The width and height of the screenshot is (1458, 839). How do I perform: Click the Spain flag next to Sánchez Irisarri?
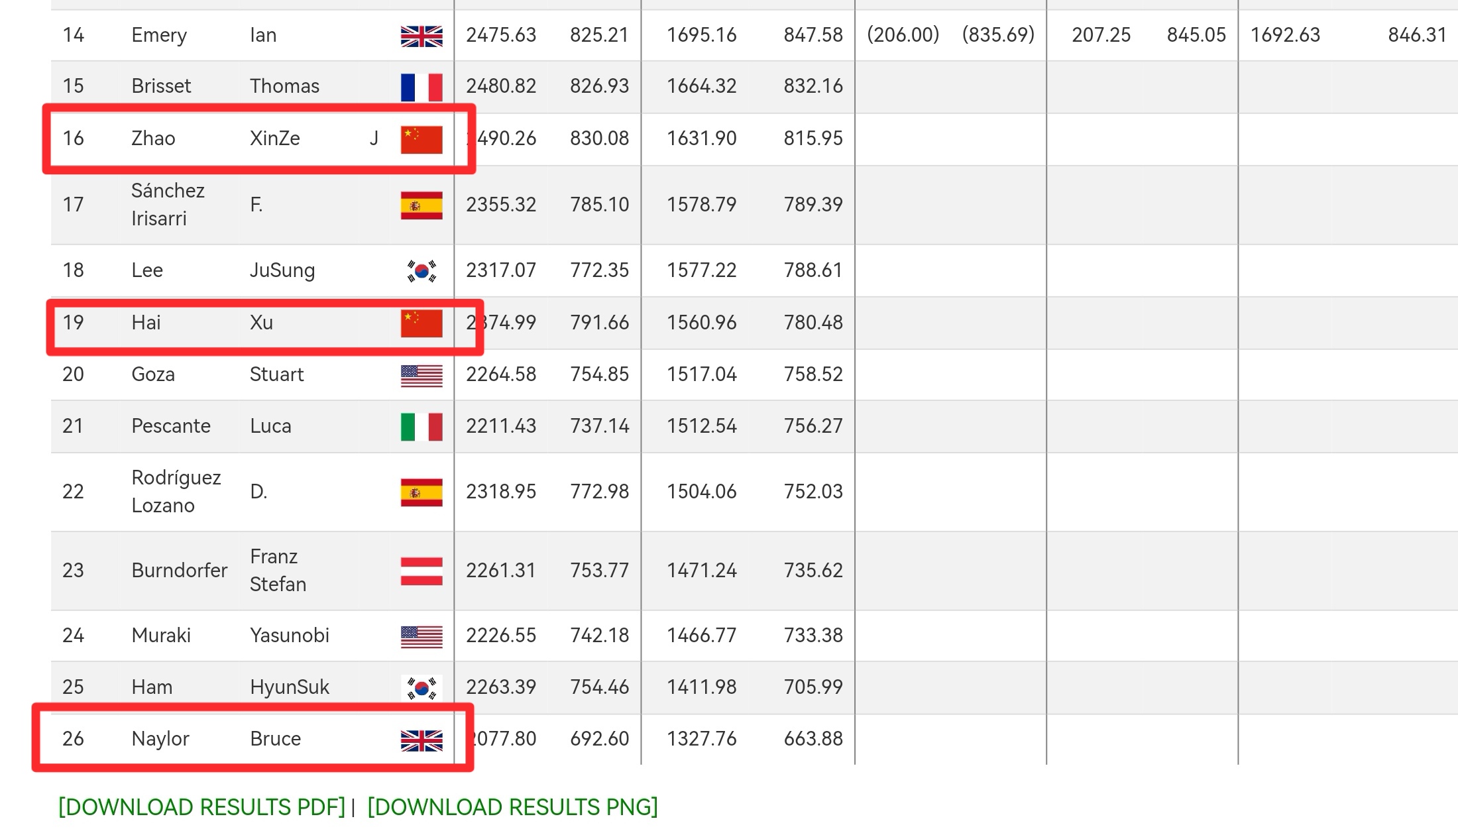tap(420, 205)
